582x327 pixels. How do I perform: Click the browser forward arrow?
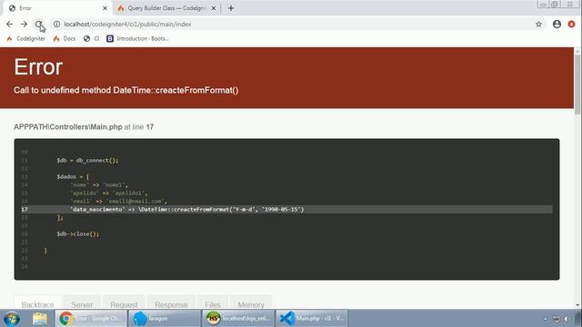click(x=25, y=25)
